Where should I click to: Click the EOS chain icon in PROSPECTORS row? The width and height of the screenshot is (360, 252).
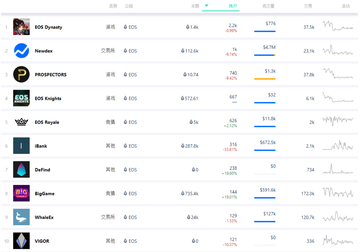(x=125, y=74)
